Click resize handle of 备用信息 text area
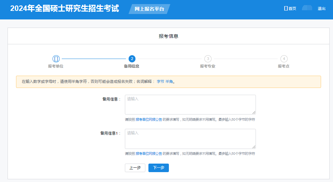333x182 pixels. point(254,112)
